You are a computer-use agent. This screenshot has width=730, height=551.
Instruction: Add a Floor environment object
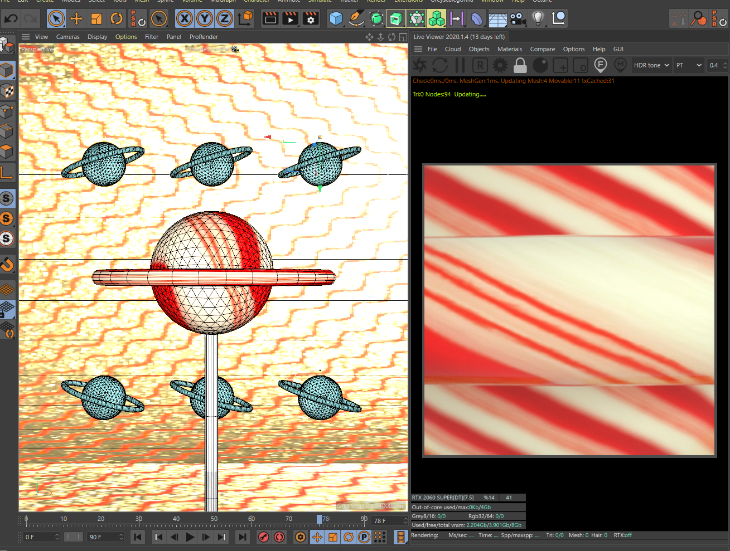[x=497, y=18]
